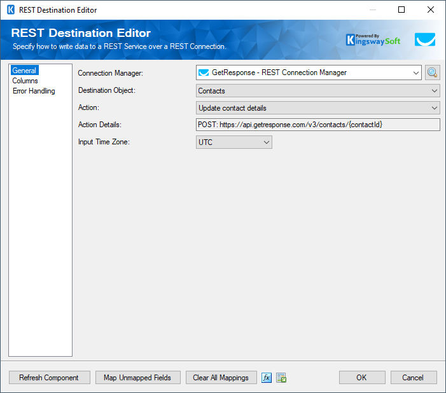Click the 'Destination Object:' label

point(107,90)
